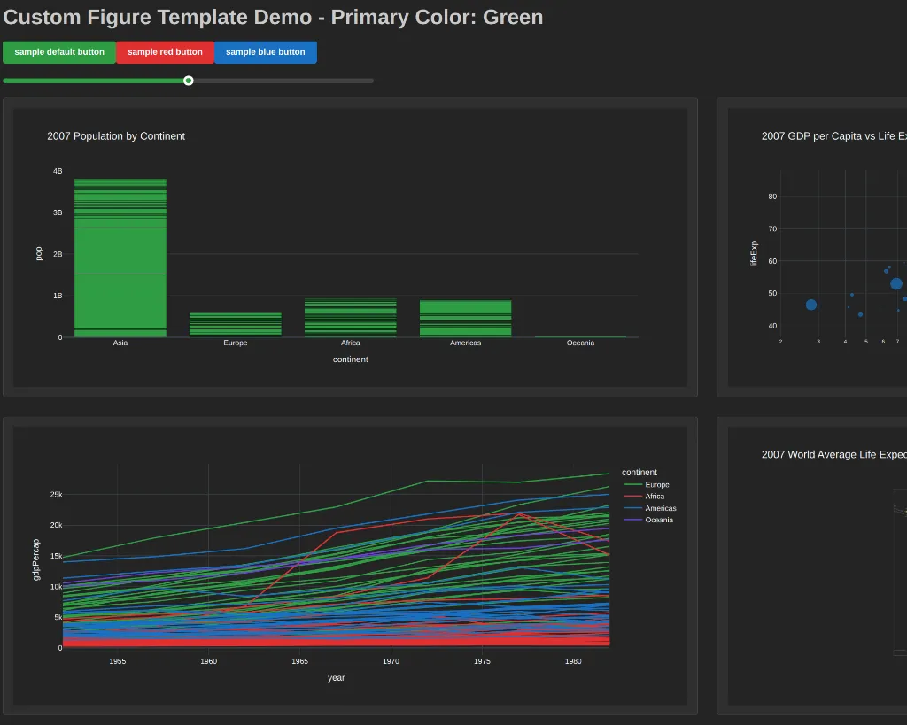Toggle Europe trace in the continent legend
This screenshot has width=907, height=725.
click(656, 485)
